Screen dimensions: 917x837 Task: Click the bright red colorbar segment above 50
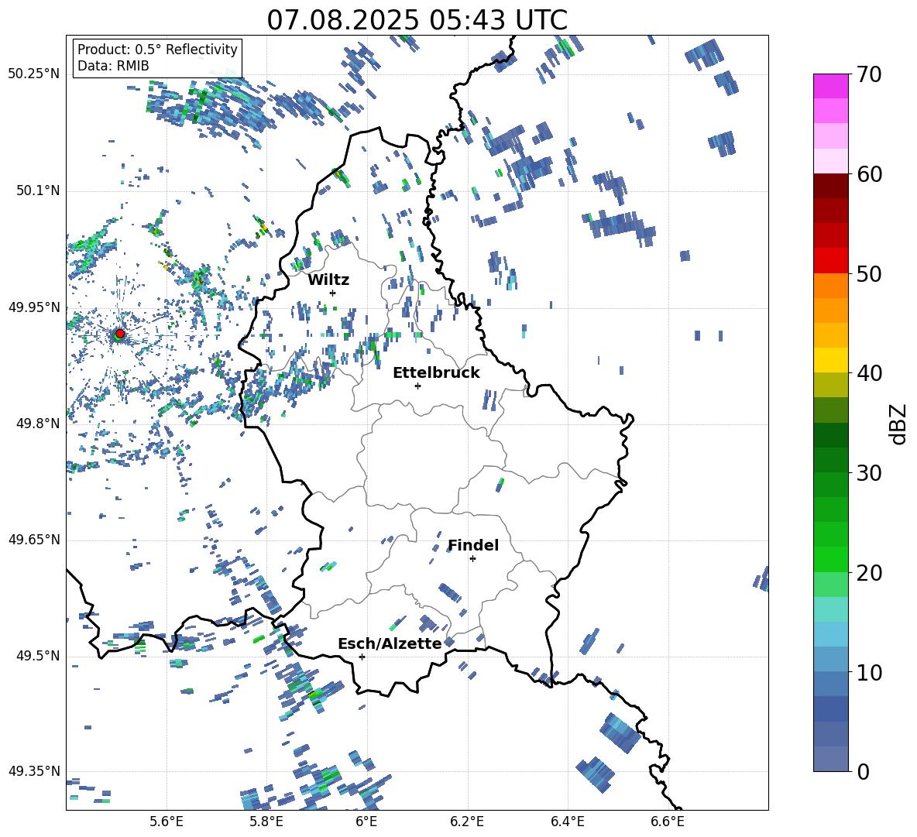click(831, 261)
